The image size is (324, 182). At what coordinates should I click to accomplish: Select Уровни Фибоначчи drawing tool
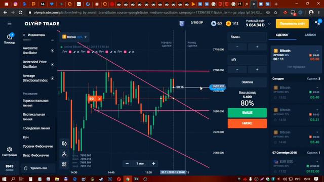click(x=37, y=146)
